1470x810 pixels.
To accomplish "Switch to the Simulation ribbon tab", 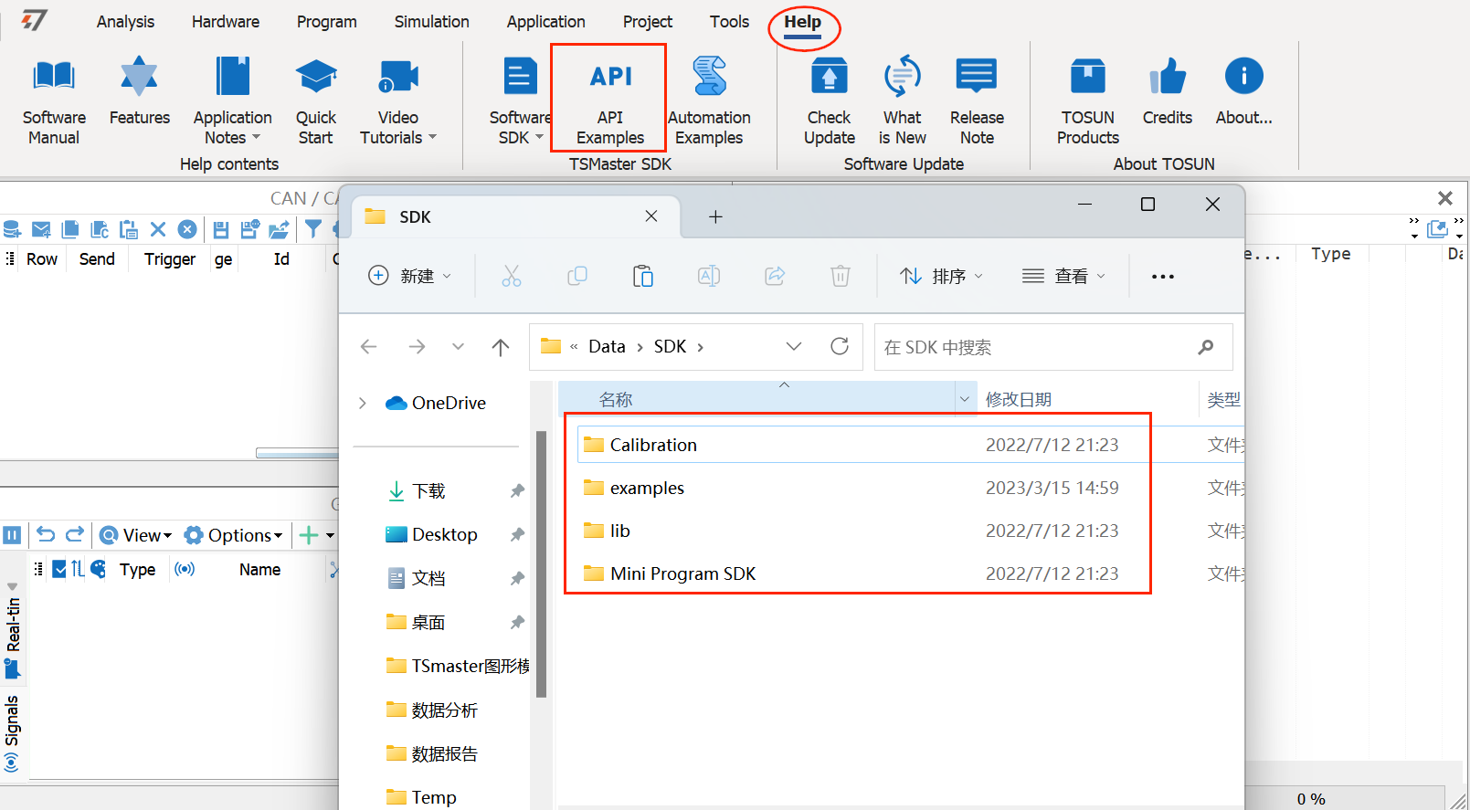I will [431, 22].
